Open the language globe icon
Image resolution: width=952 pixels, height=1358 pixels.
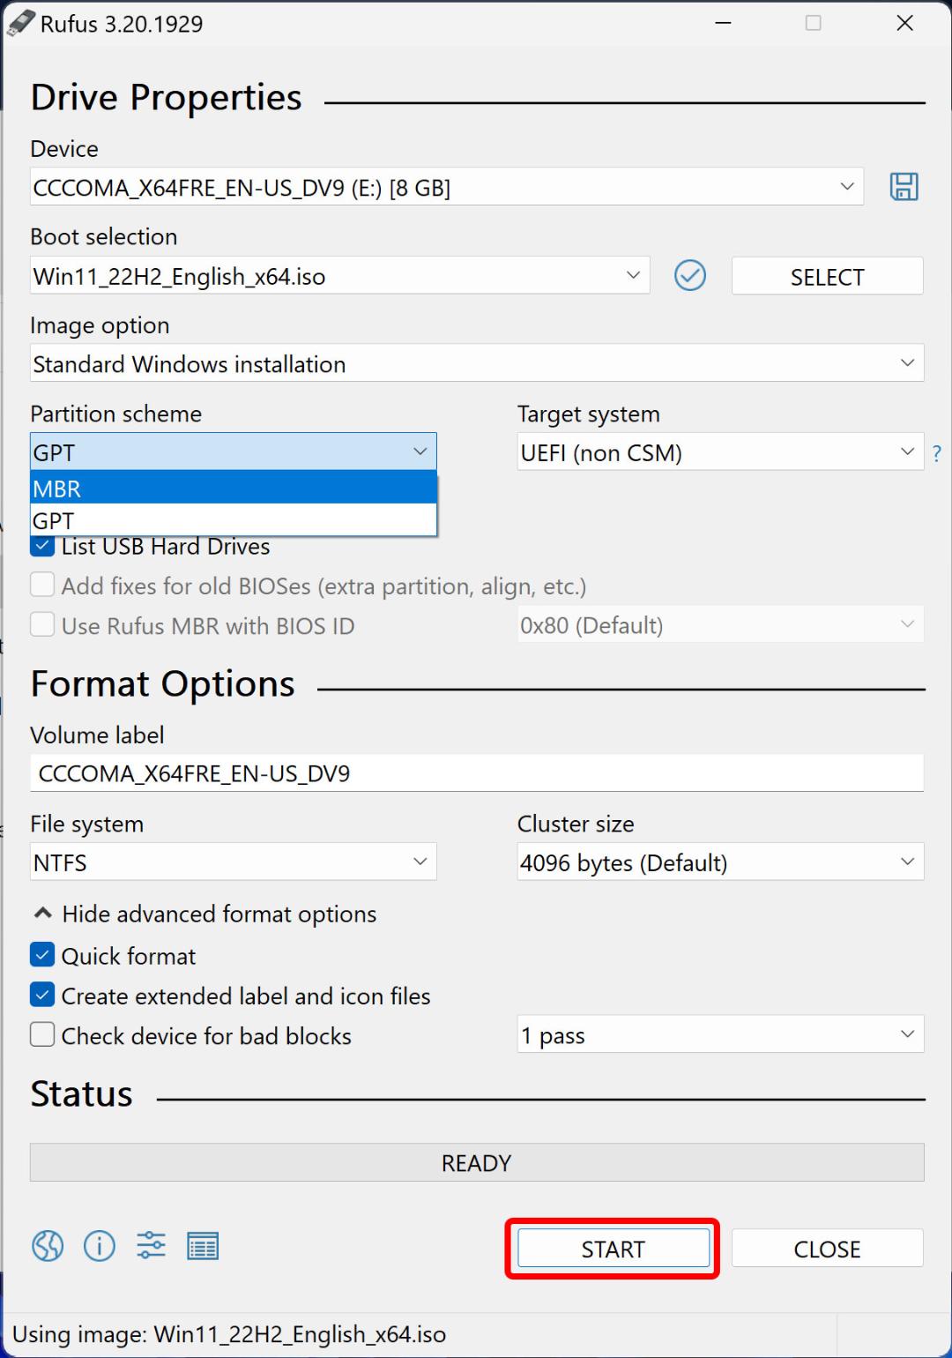[x=48, y=1246]
